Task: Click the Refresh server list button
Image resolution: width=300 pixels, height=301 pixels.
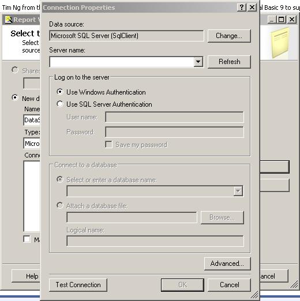Action: 229,62
